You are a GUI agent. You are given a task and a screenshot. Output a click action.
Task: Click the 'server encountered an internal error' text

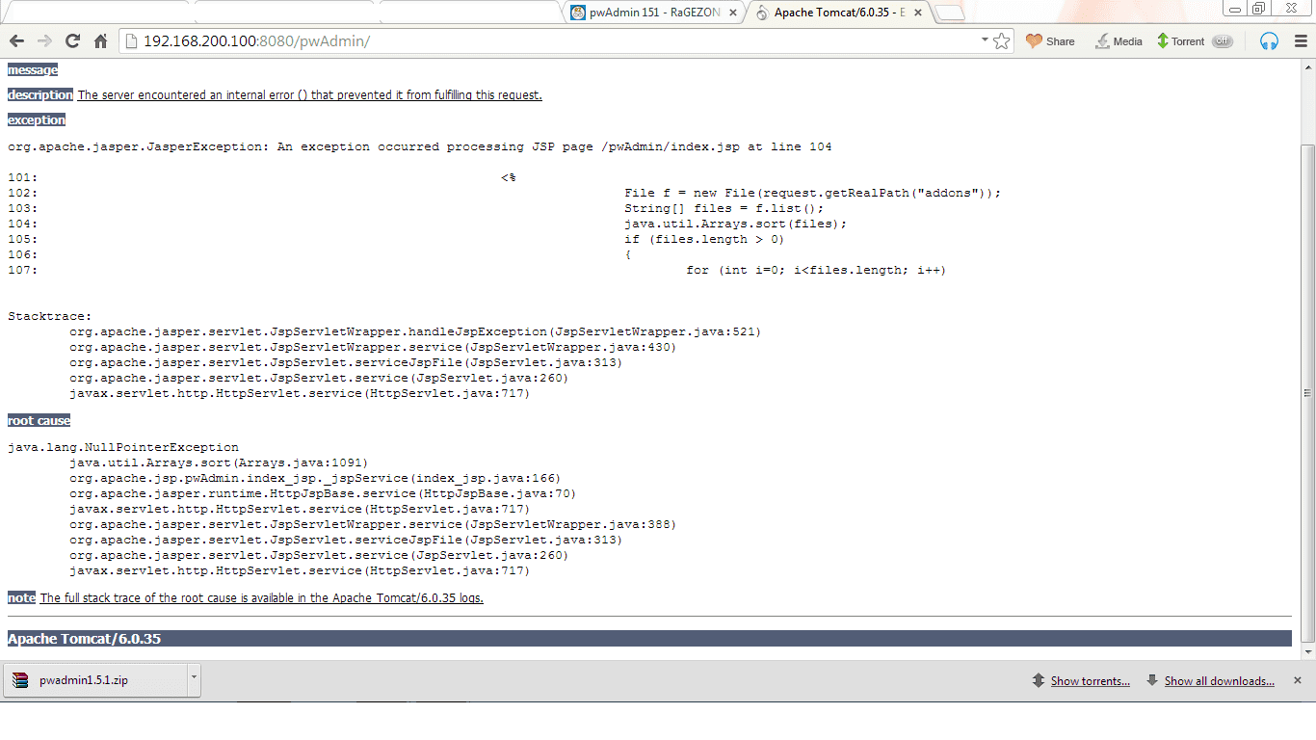coord(310,95)
